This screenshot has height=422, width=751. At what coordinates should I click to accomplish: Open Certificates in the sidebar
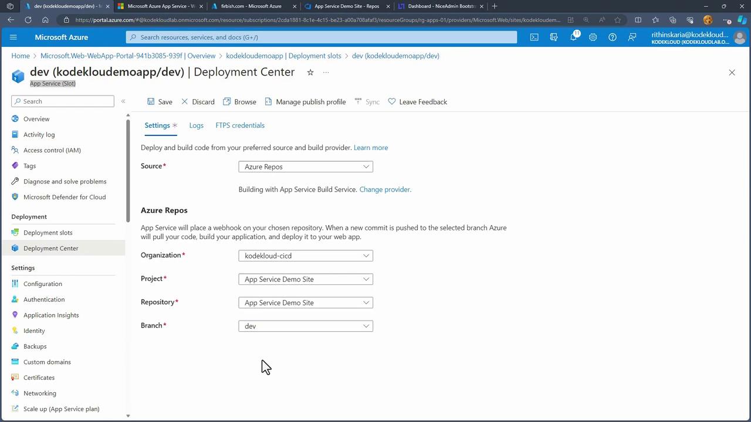(x=39, y=378)
